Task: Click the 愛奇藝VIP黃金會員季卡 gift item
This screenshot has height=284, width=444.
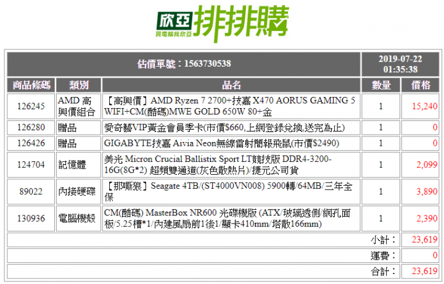Action: pyautogui.click(x=224, y=128)
